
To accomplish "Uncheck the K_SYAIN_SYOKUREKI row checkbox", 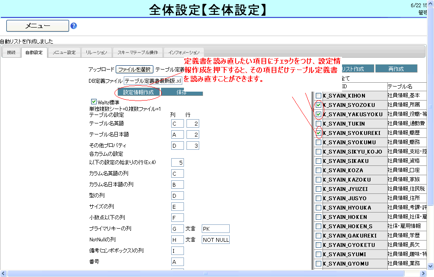I will [318, 133].
